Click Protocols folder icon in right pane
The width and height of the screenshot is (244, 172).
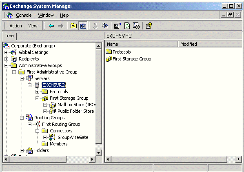click(x=109, y=51)
